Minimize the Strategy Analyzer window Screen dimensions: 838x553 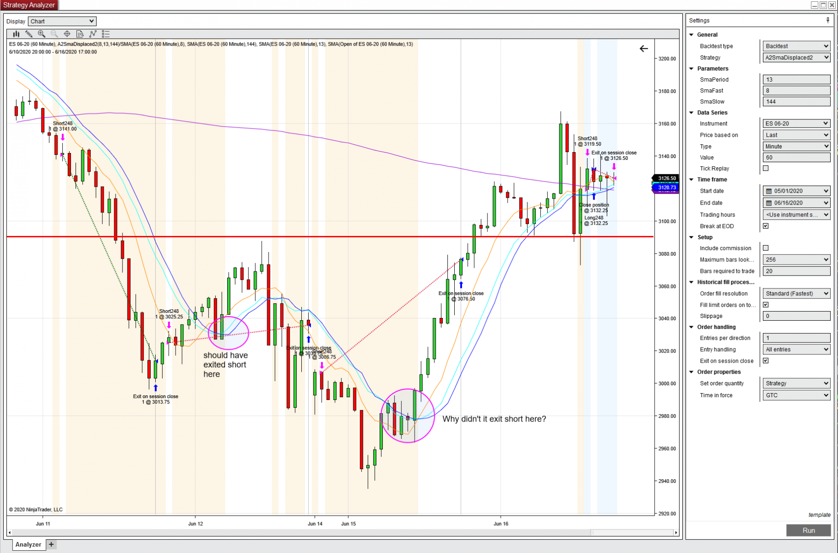tap(815, 5)
